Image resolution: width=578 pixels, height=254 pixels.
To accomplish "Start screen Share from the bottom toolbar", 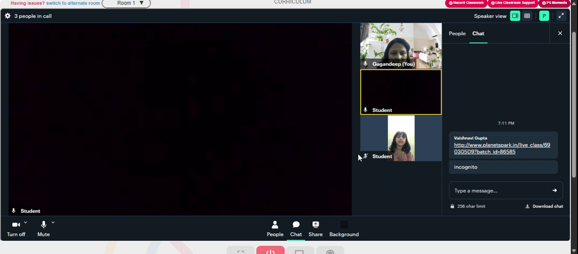I will point(316,229).
